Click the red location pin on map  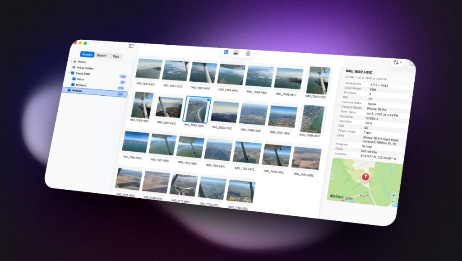pos(365,177)
